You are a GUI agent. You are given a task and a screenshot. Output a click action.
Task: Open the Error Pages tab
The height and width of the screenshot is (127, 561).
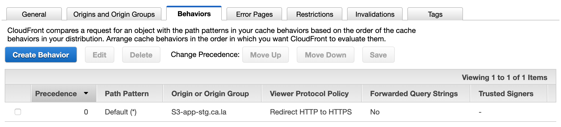coord(254,14)
